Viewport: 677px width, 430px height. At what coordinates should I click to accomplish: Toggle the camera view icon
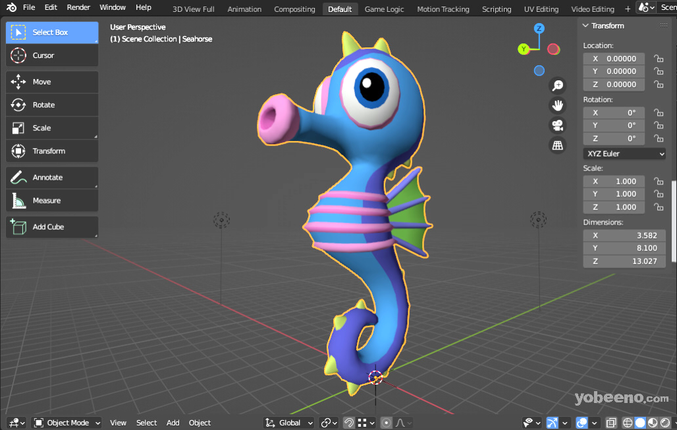(557, 125)
